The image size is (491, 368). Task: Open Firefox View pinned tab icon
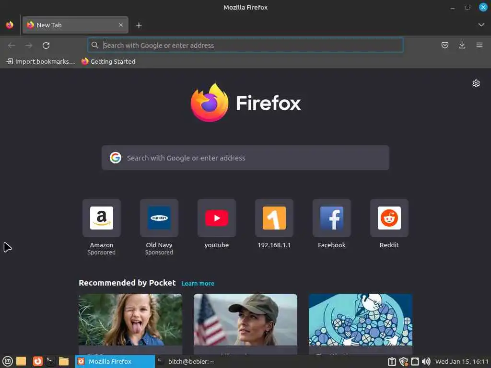pyautogui.click(x=10, y=25)
